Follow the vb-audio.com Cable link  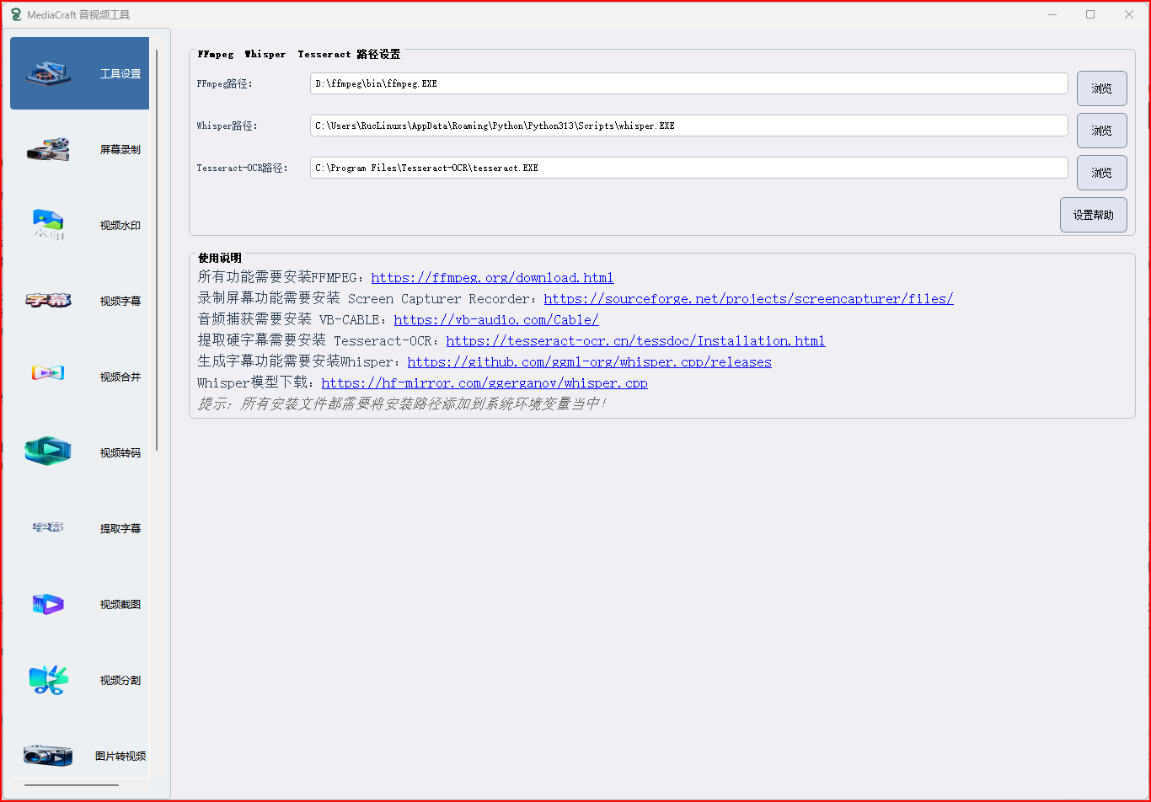click(x=495, y=320)
